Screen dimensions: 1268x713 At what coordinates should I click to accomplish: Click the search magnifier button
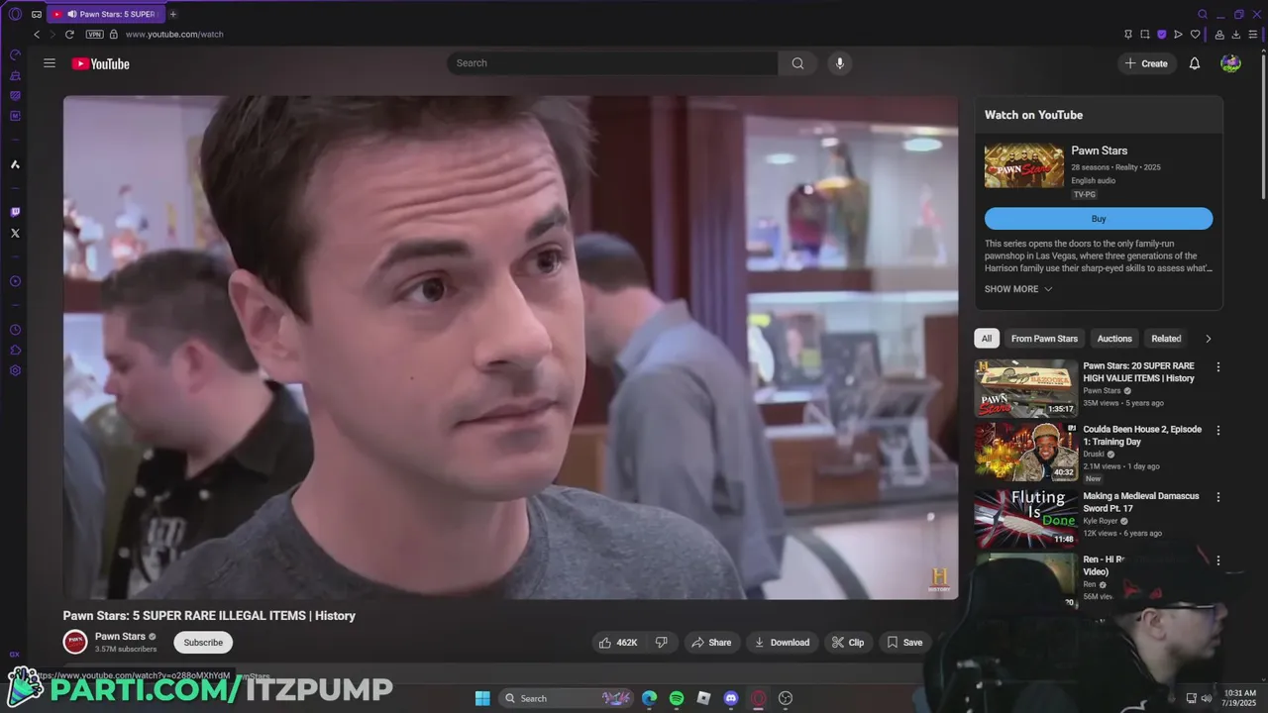[x=797, y=63]
